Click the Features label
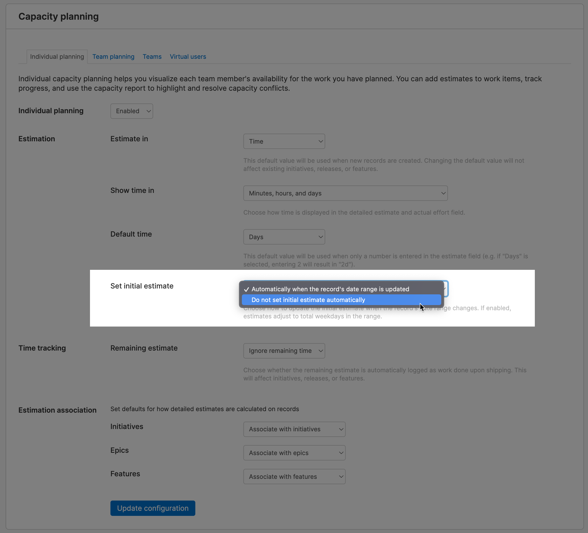Image resolution: width=588 pixels, height=533 pixels. point(125,474)
